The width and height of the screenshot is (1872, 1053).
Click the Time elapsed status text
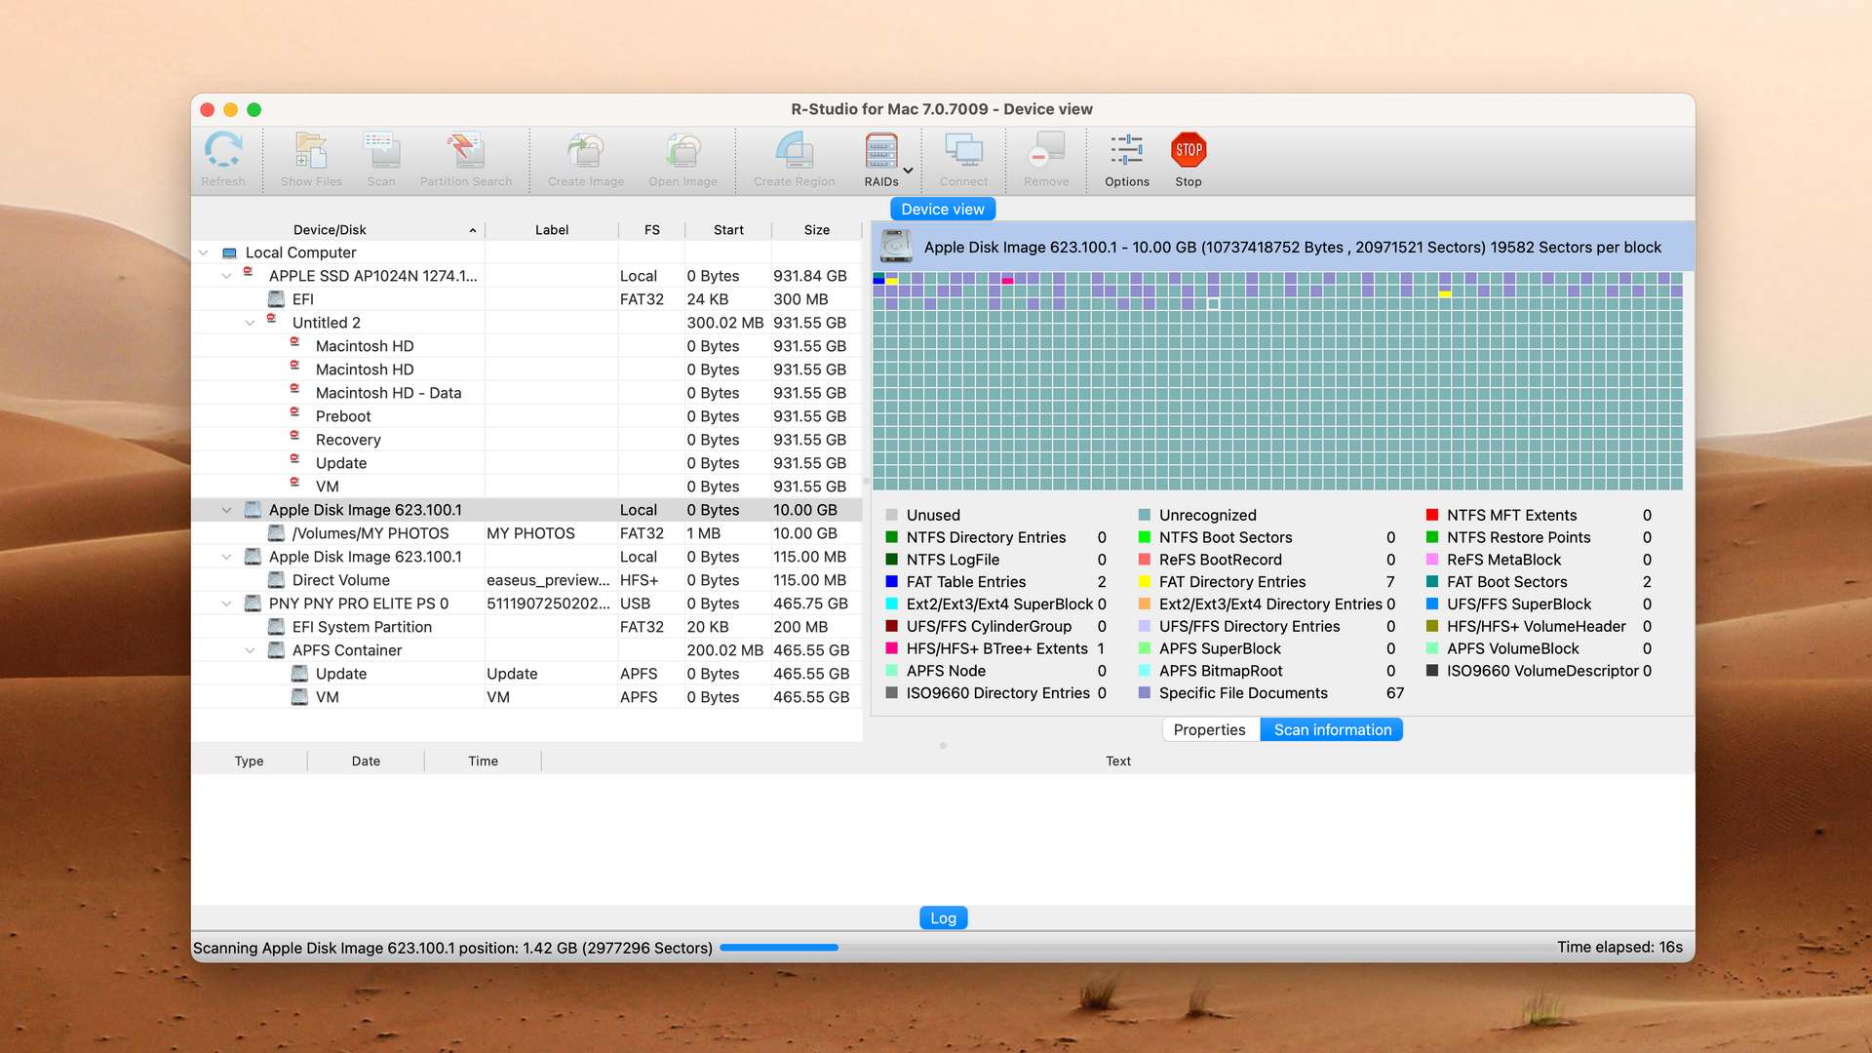pos(1619,947)
